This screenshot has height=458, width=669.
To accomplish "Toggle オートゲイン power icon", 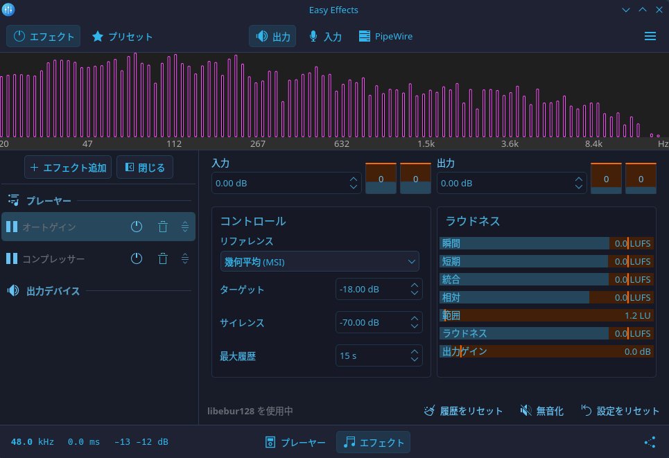I will click(x=137, y=227).
